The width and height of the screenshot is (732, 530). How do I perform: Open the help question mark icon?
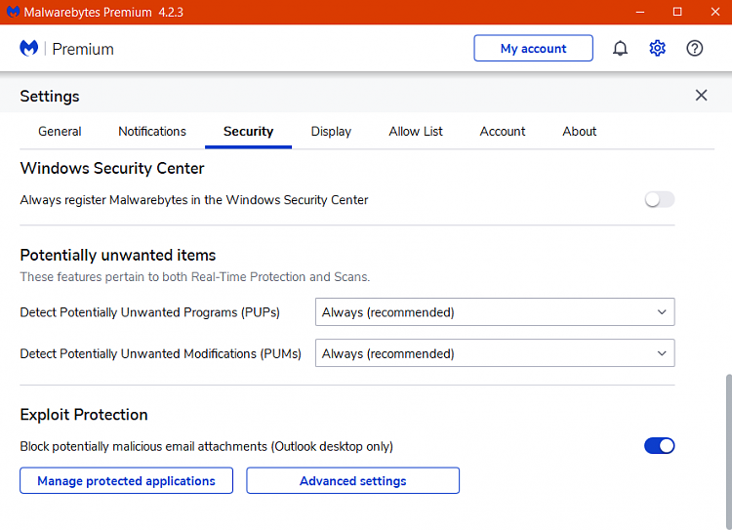[x=695, y=48]
